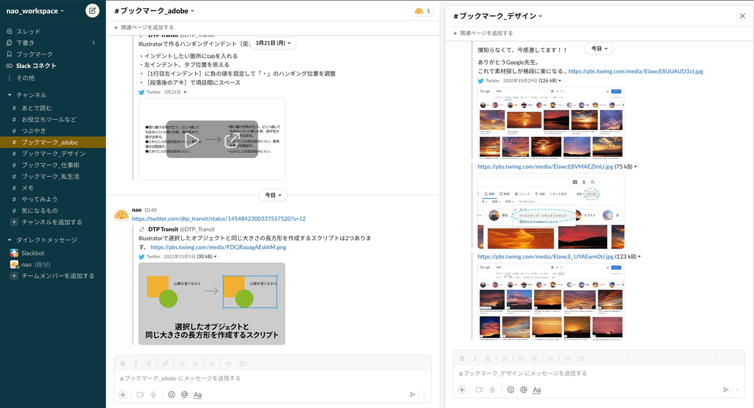
Task: Send message in ブックマーク_adobe composer
Action: 413,395
